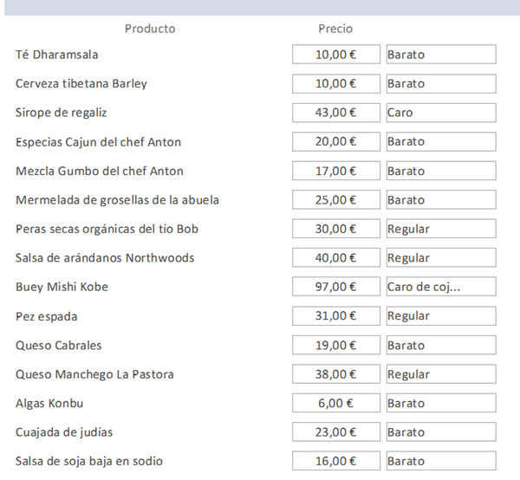Click the 38,00 € Queso Manchego price

pyautogui.click(x=336, y=374)
